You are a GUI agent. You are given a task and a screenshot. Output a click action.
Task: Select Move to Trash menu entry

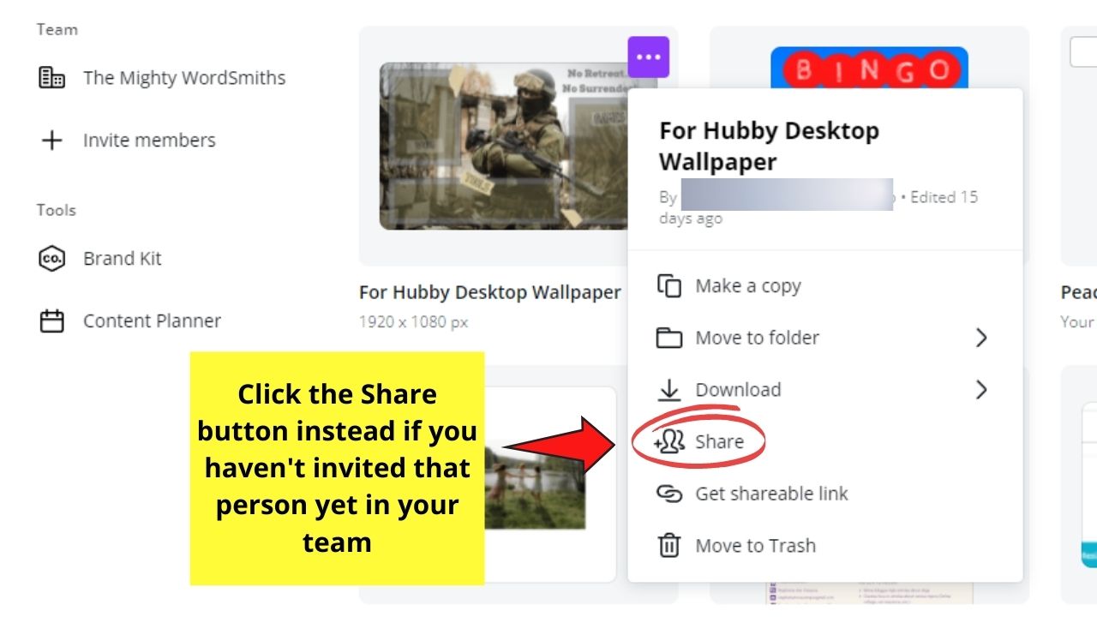click(824, 546)
